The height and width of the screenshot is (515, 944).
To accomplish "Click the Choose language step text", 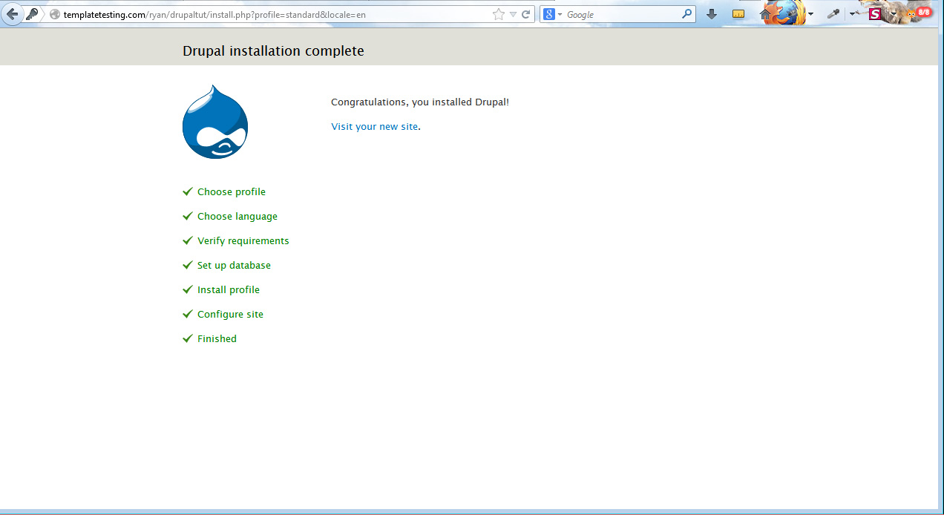I will click(x=237, y=216).
